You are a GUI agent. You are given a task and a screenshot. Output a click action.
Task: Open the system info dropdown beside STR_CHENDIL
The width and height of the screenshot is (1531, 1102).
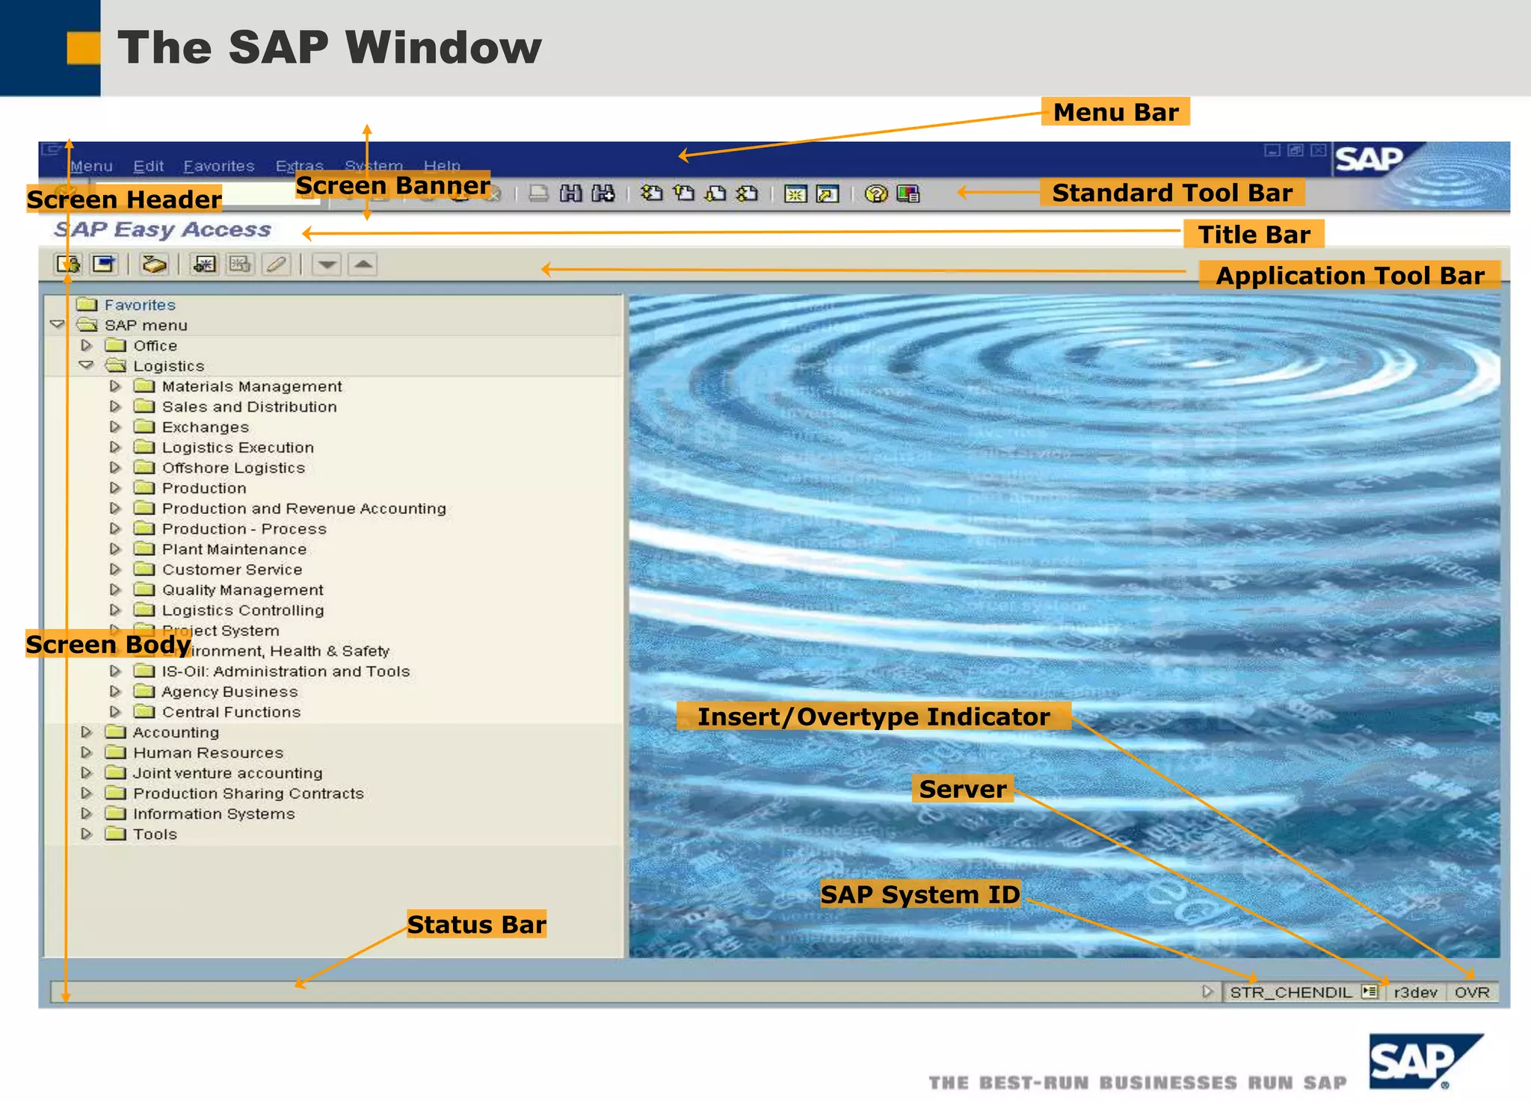pyautogui.click(x=1370, y=992)
